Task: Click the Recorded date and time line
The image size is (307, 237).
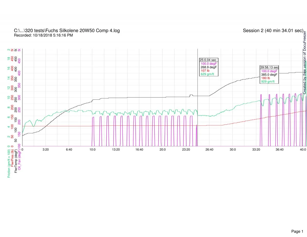Action: tap(43, 35)
